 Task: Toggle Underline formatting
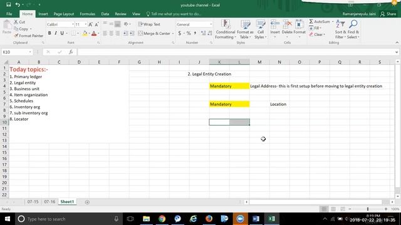(x=62, y=33)
